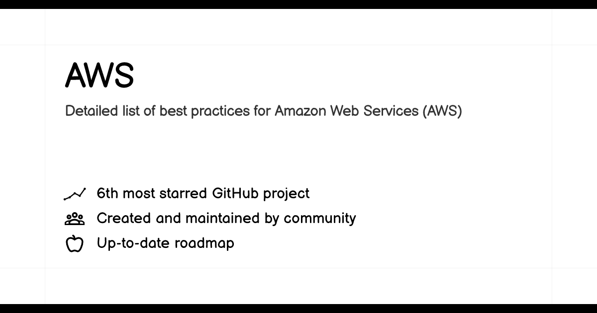Click the large AWS heading

(x=99, y=76)
